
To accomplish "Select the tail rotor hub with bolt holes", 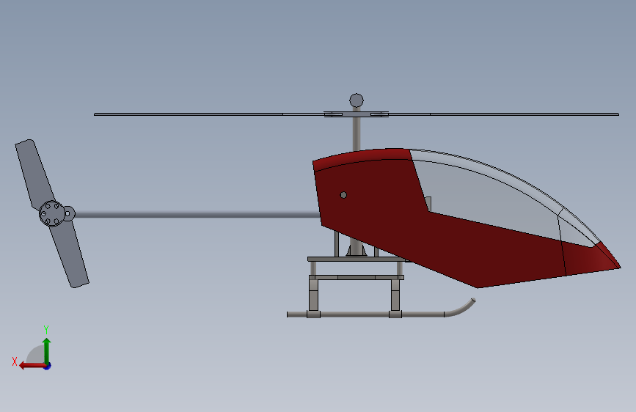I will click(52, 213).
